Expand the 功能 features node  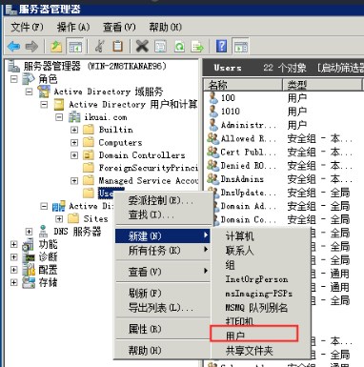[13, 244]
